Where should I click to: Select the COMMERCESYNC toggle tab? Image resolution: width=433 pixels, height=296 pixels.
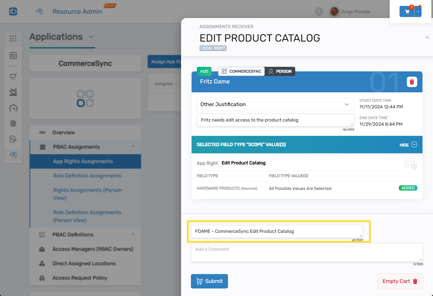click(x=241, y=71)
